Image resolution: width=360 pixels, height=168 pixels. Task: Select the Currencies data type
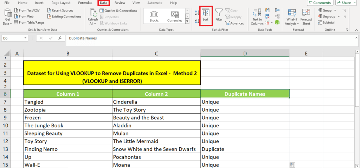click(x=174, y=16)
